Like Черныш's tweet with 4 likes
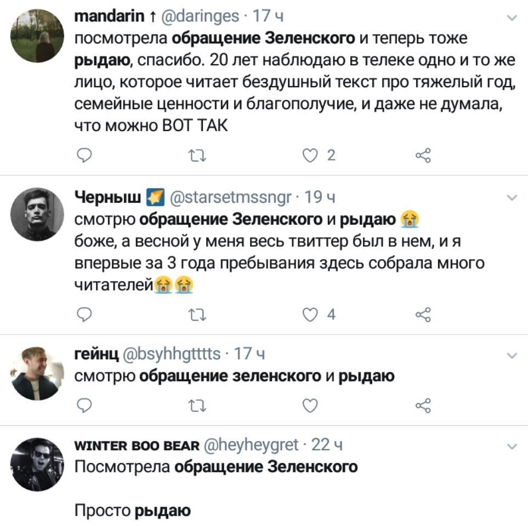This screenshot has width=528, height=526. (311, 314)
